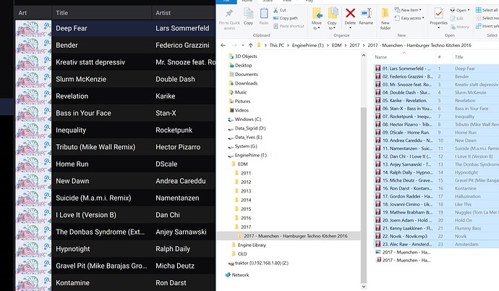This screenshot has width=499, height=291.
Task: Click album art thumbnail for Revelation
Action: click(33, 96)
